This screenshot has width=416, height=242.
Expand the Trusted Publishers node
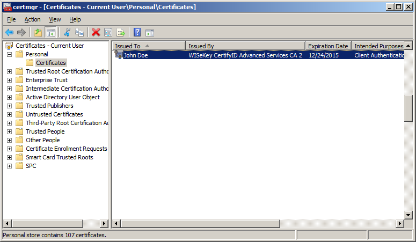(x=9, y=106)
